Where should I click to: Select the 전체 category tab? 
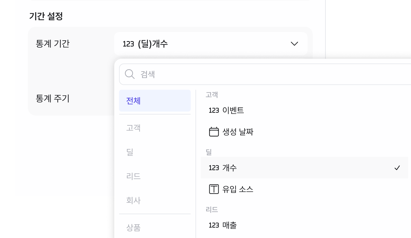[x=155, y=101]
